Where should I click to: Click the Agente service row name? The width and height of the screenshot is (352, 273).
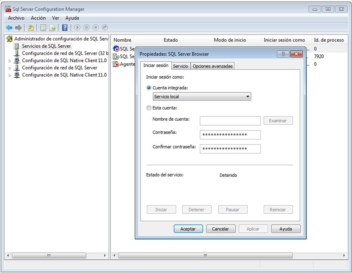(x=127, y=64)
